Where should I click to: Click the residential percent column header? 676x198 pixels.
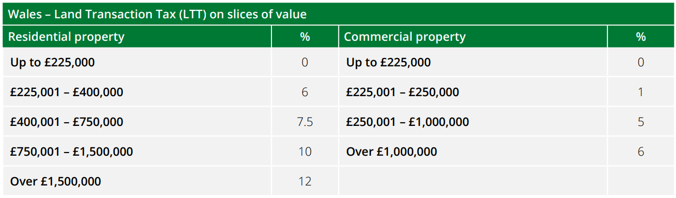tap(304, 37)
